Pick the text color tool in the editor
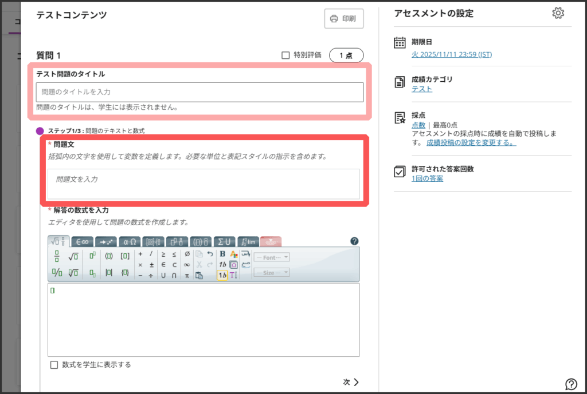Screen dimensions: 587x394 pyautogui.click(x=233, y=254)
